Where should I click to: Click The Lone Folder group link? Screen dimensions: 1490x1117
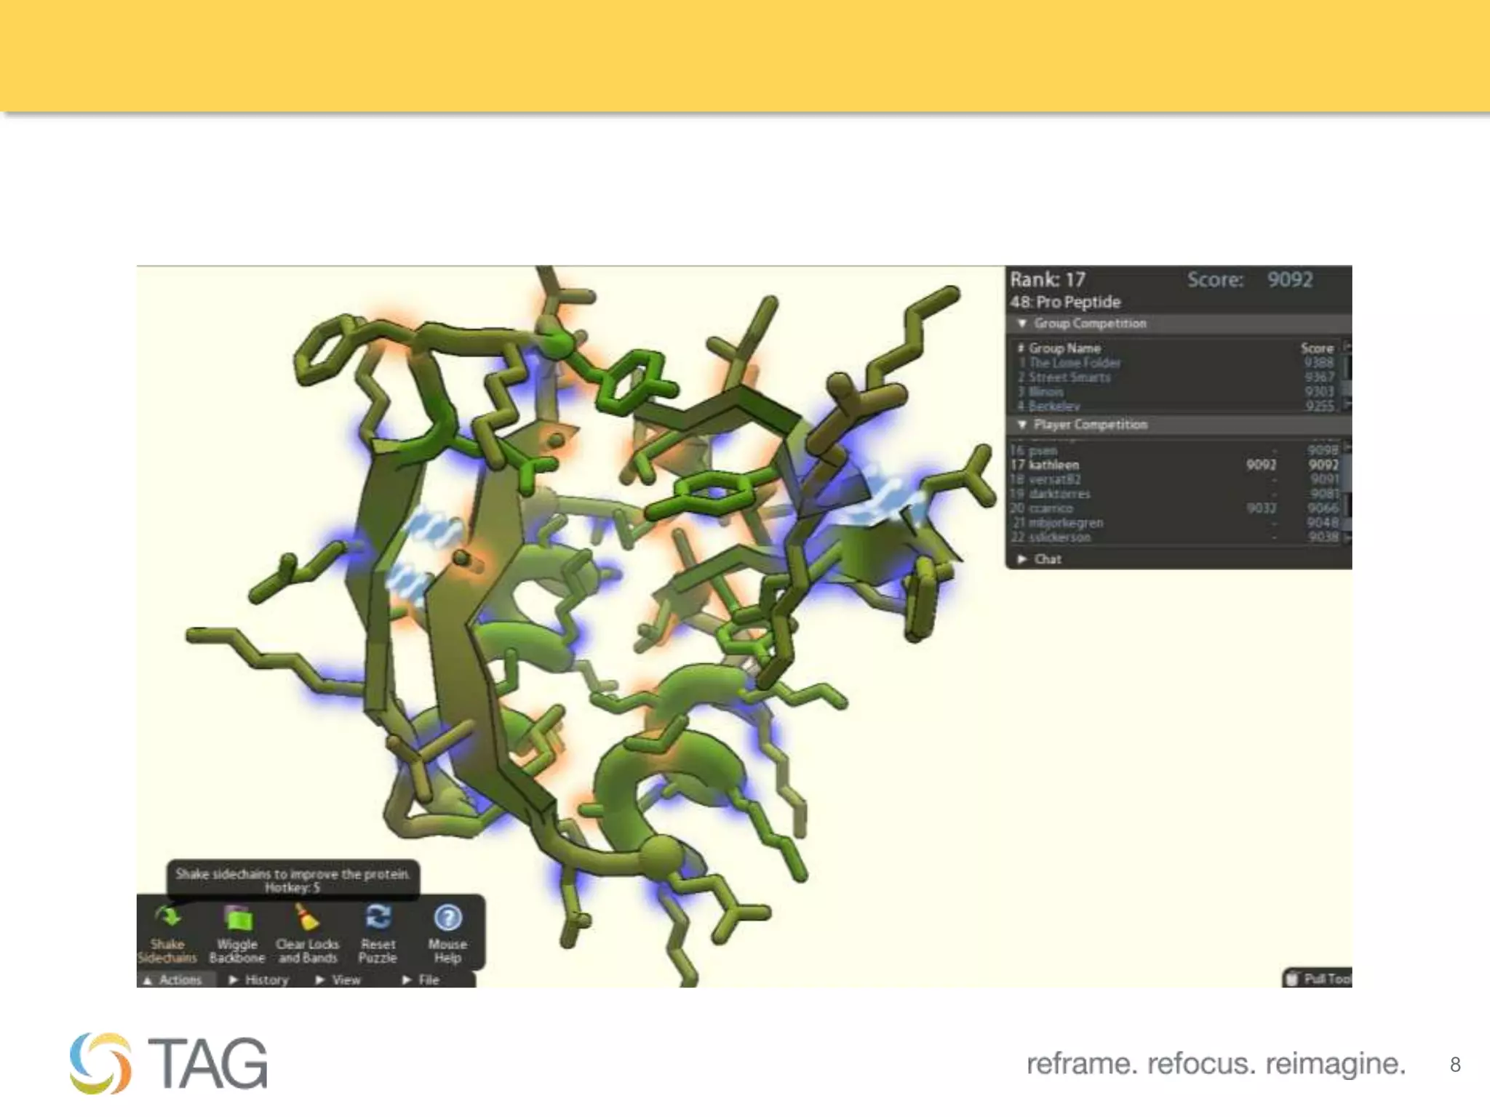[x=1074, y=363]
